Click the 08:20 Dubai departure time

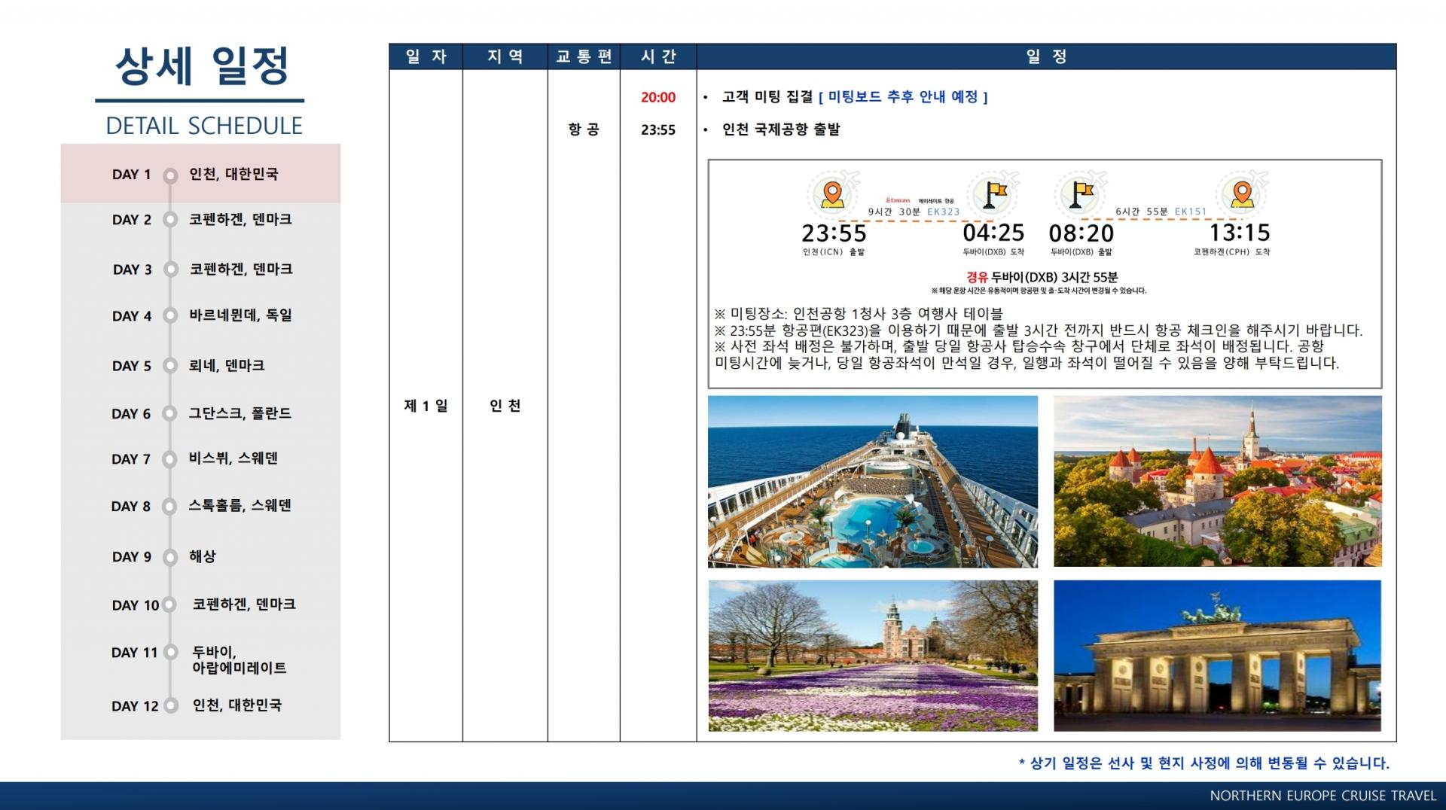click(1081, 233)
